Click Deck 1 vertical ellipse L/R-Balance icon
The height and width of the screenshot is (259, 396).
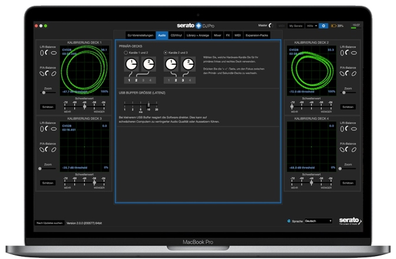click(x=42, y=53)
